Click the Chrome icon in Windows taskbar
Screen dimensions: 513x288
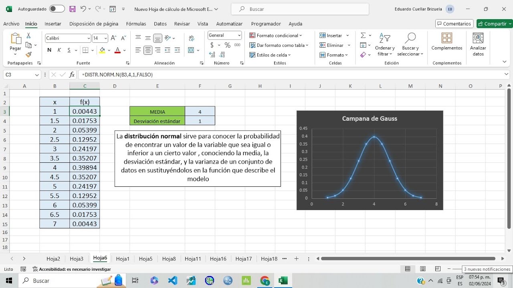265,280
